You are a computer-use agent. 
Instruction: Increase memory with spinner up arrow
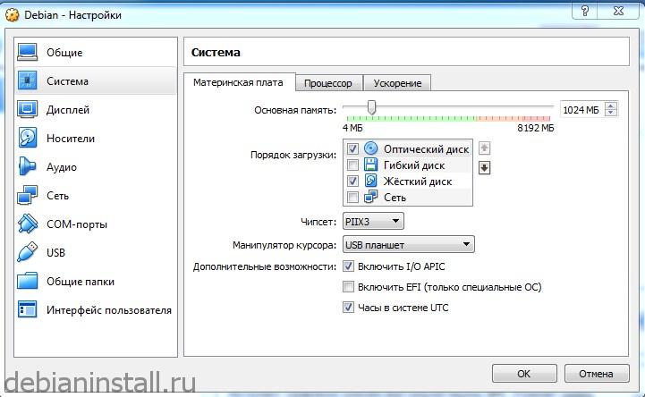pos(611,106)
